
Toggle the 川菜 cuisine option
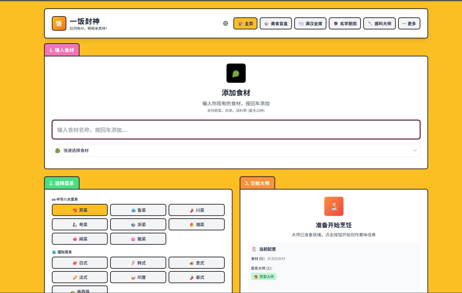click(x=196, y=210)
